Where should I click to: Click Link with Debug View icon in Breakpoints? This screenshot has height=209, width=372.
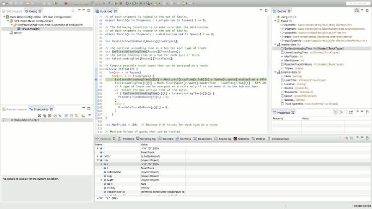(x=77, y=115)
